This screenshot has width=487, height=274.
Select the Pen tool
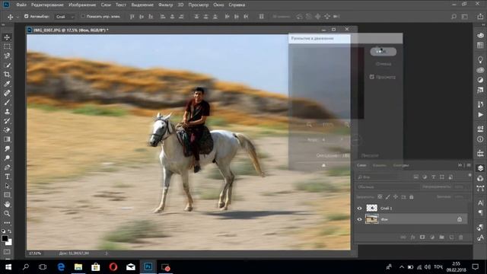7,167
